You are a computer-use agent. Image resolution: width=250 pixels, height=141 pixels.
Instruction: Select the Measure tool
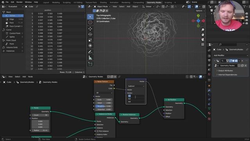click(x=90, y=58)
